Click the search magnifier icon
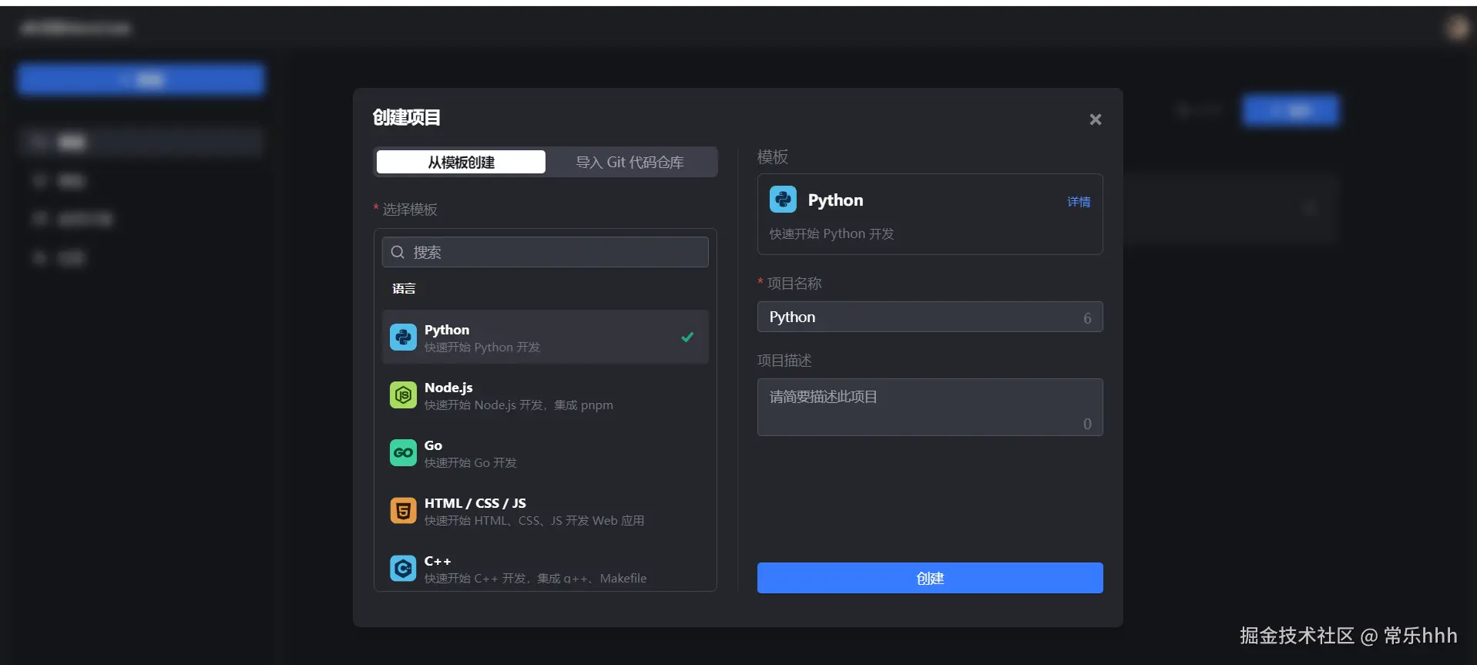The height and width of the screenshot is (665, 1477). point(398,252)
